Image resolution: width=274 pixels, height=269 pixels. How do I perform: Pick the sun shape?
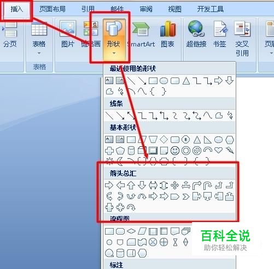tap(109, 161)
